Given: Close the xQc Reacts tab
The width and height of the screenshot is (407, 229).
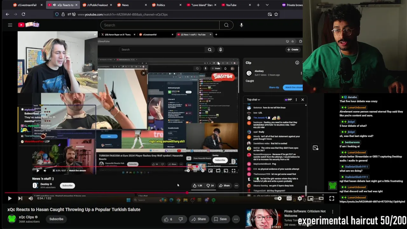Looking at the screenshot, I should pyautogui.click(x=76, y=5).
